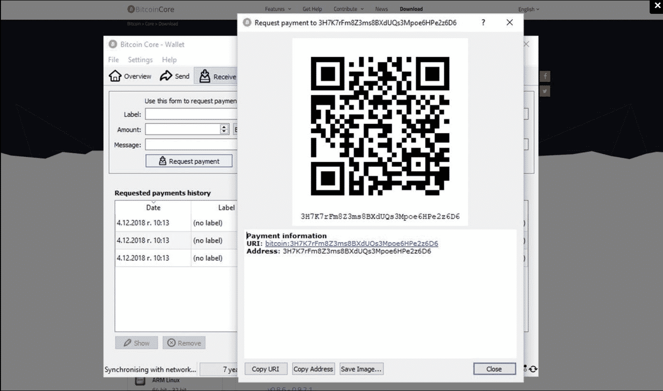This screenshot has width=663, height=391.
Task: Click the Amount spinner arrows
Action: 224,129
